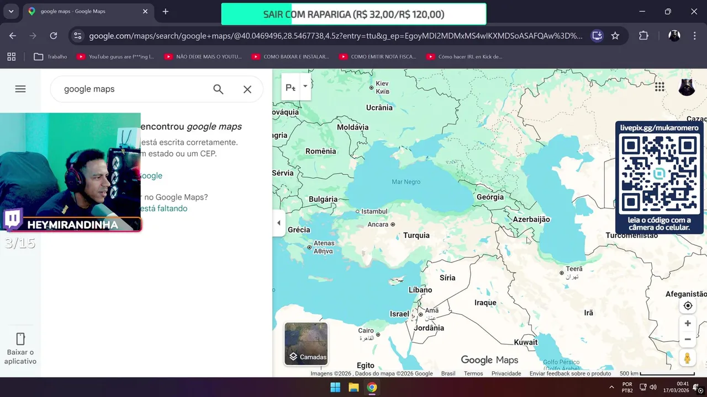Viewport: 707px width, 397px height.
Task: Select the Street View pegman icon
Action: (x=688, y=358)
